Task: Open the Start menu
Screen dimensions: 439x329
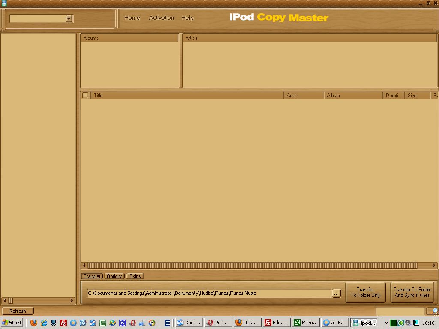Action: (12, 323)
